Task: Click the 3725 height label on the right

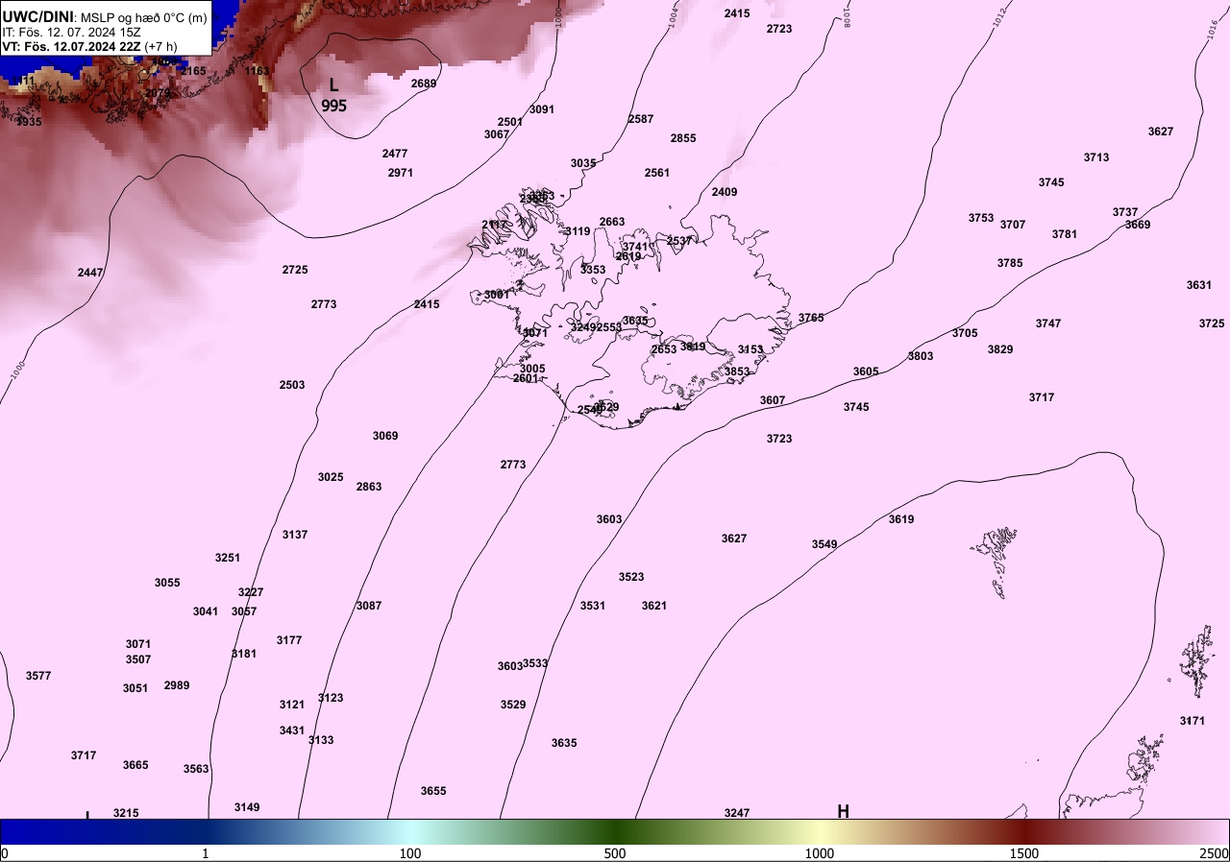Action: (x=1212, y=323)
